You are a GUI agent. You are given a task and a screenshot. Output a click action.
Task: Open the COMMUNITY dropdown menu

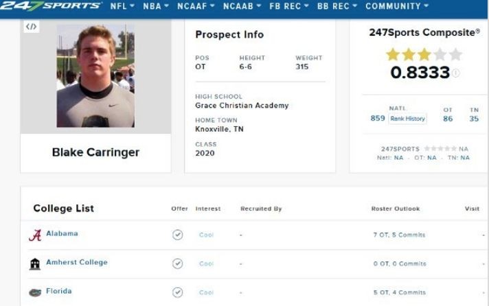pyautogui.click(x=397, y=6)
